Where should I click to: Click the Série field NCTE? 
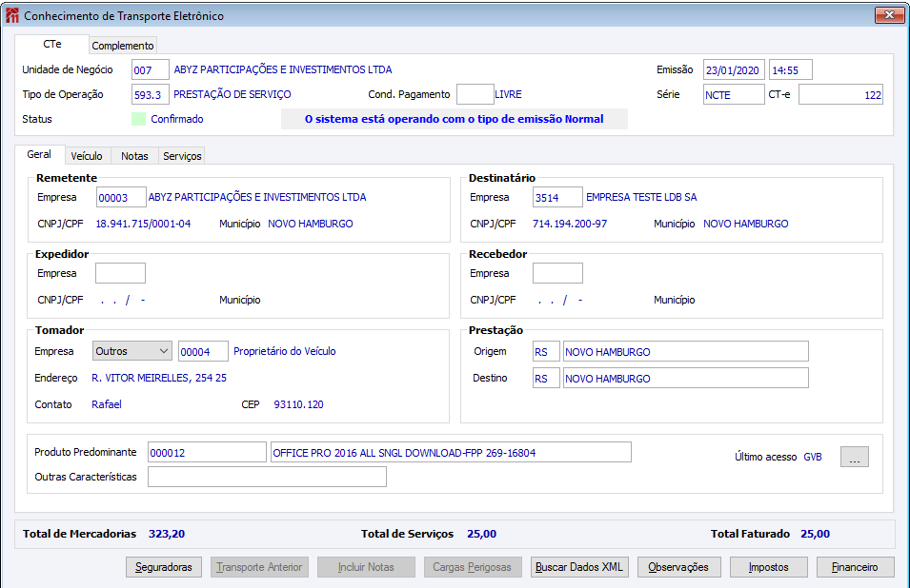pyautogui.click(x=734, y=94)
